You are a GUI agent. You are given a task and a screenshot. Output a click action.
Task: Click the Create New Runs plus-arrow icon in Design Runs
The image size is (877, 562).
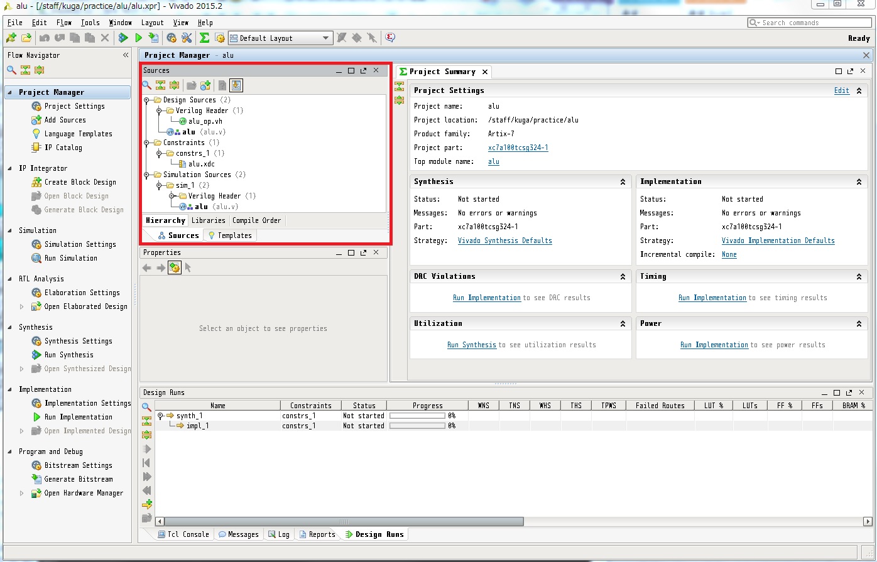point(147,504)
